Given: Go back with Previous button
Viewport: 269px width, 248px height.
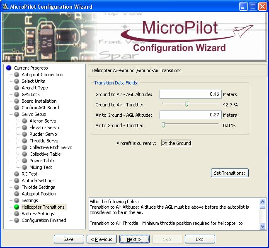Looking at the screenshot, I should tap(102, 239).
